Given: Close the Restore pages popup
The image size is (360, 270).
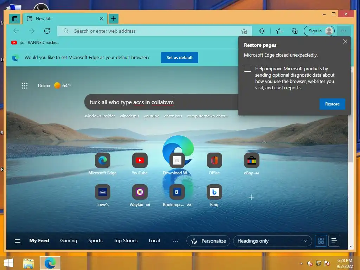Looking at the screenshot, I should click(345, 41).
